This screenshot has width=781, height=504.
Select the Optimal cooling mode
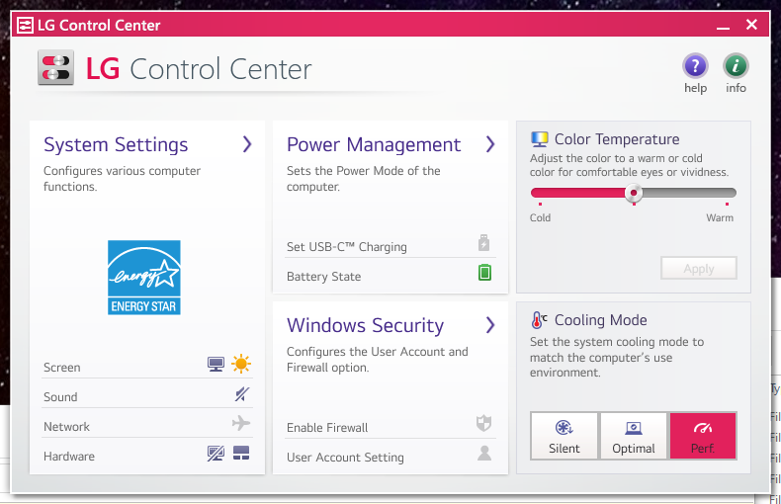point(634,437)
